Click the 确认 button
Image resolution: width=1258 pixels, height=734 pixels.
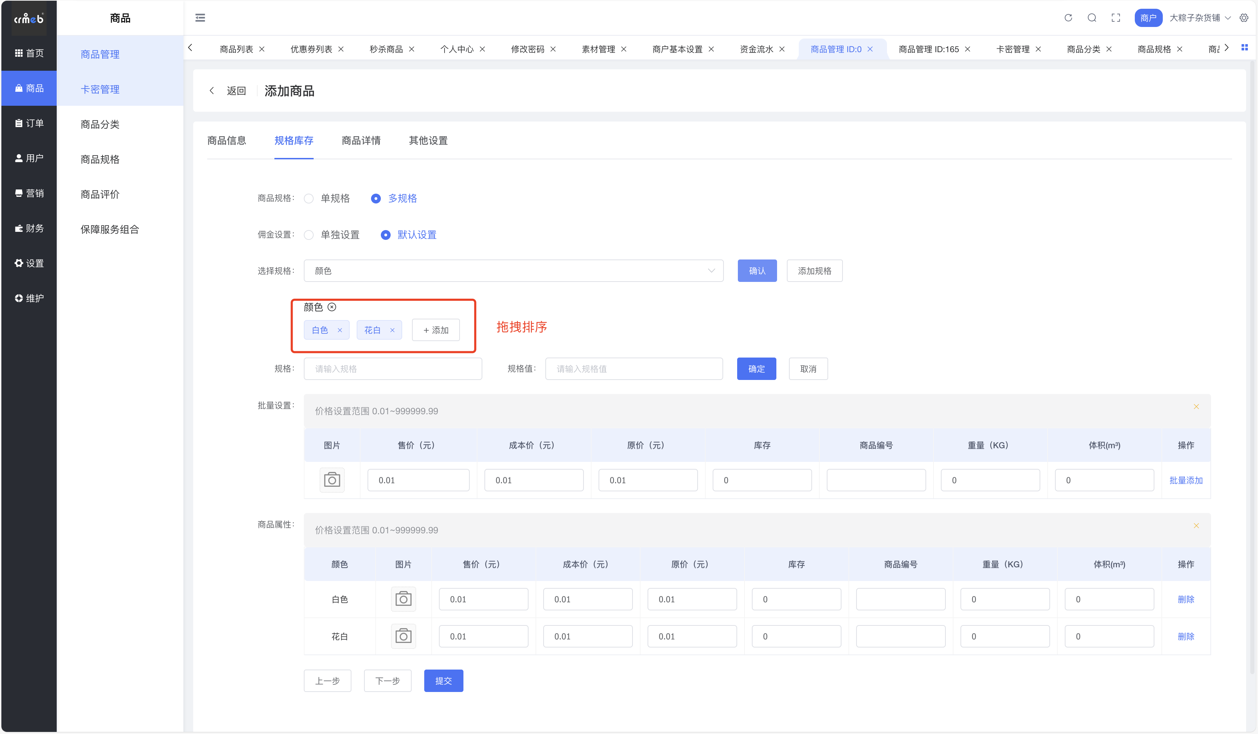757,271
